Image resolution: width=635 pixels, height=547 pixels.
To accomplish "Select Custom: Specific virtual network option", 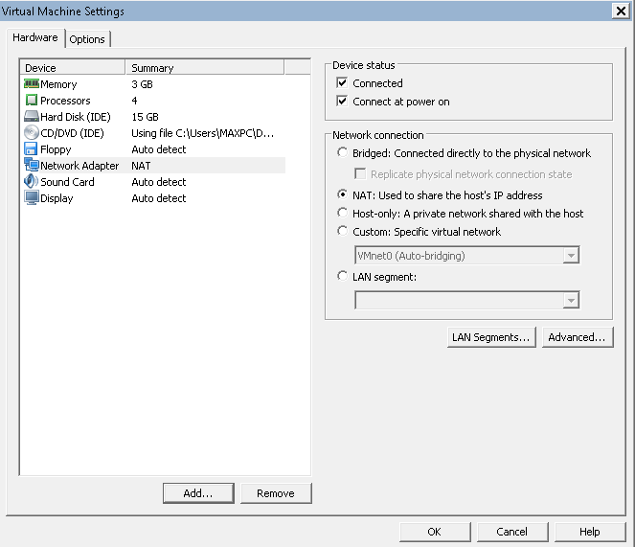I will point(343,231).
